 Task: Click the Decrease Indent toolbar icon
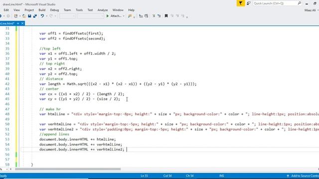(x=154, y=16)
